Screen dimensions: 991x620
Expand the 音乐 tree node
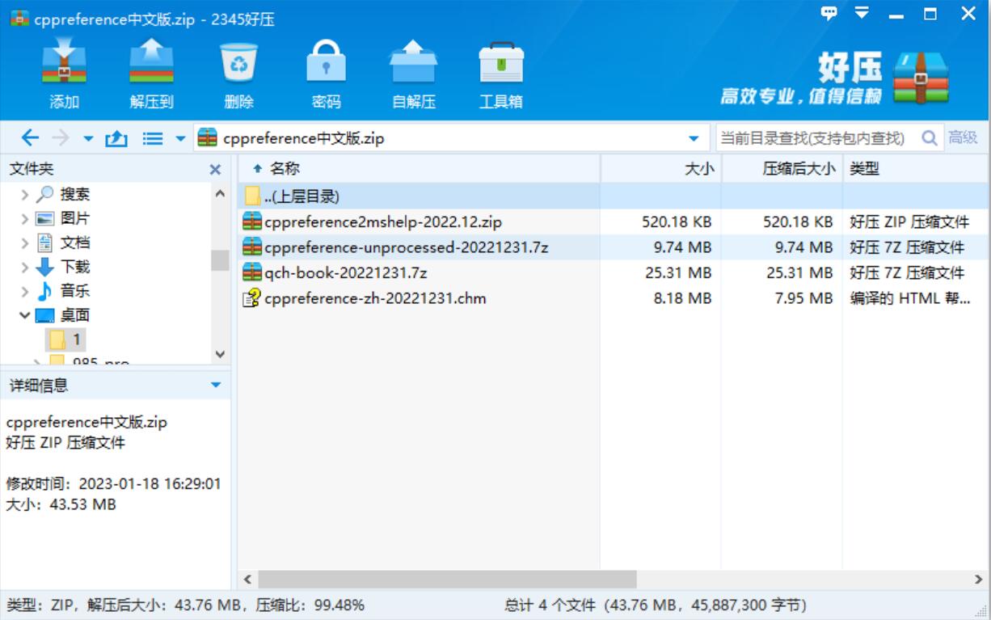(x=25, y=292)
